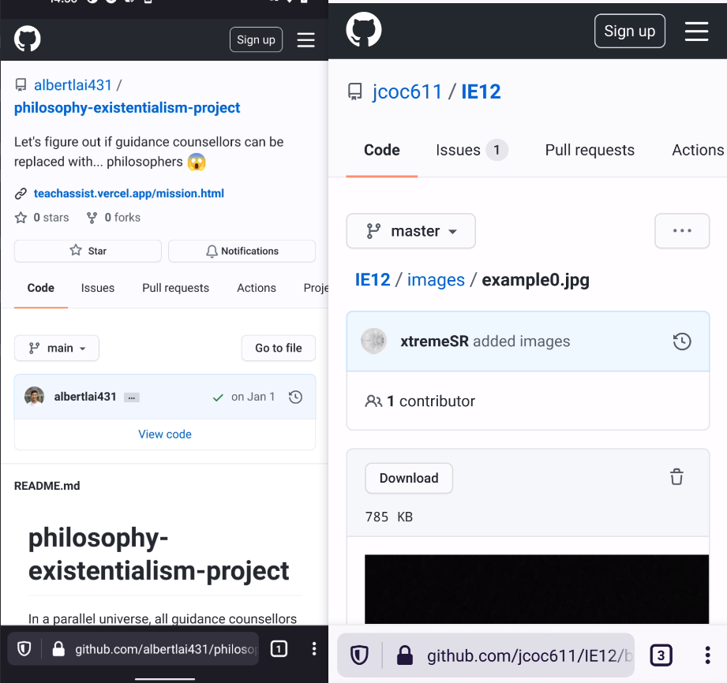Click README.md heading text

pyautogui.click(x=47, y=486)
